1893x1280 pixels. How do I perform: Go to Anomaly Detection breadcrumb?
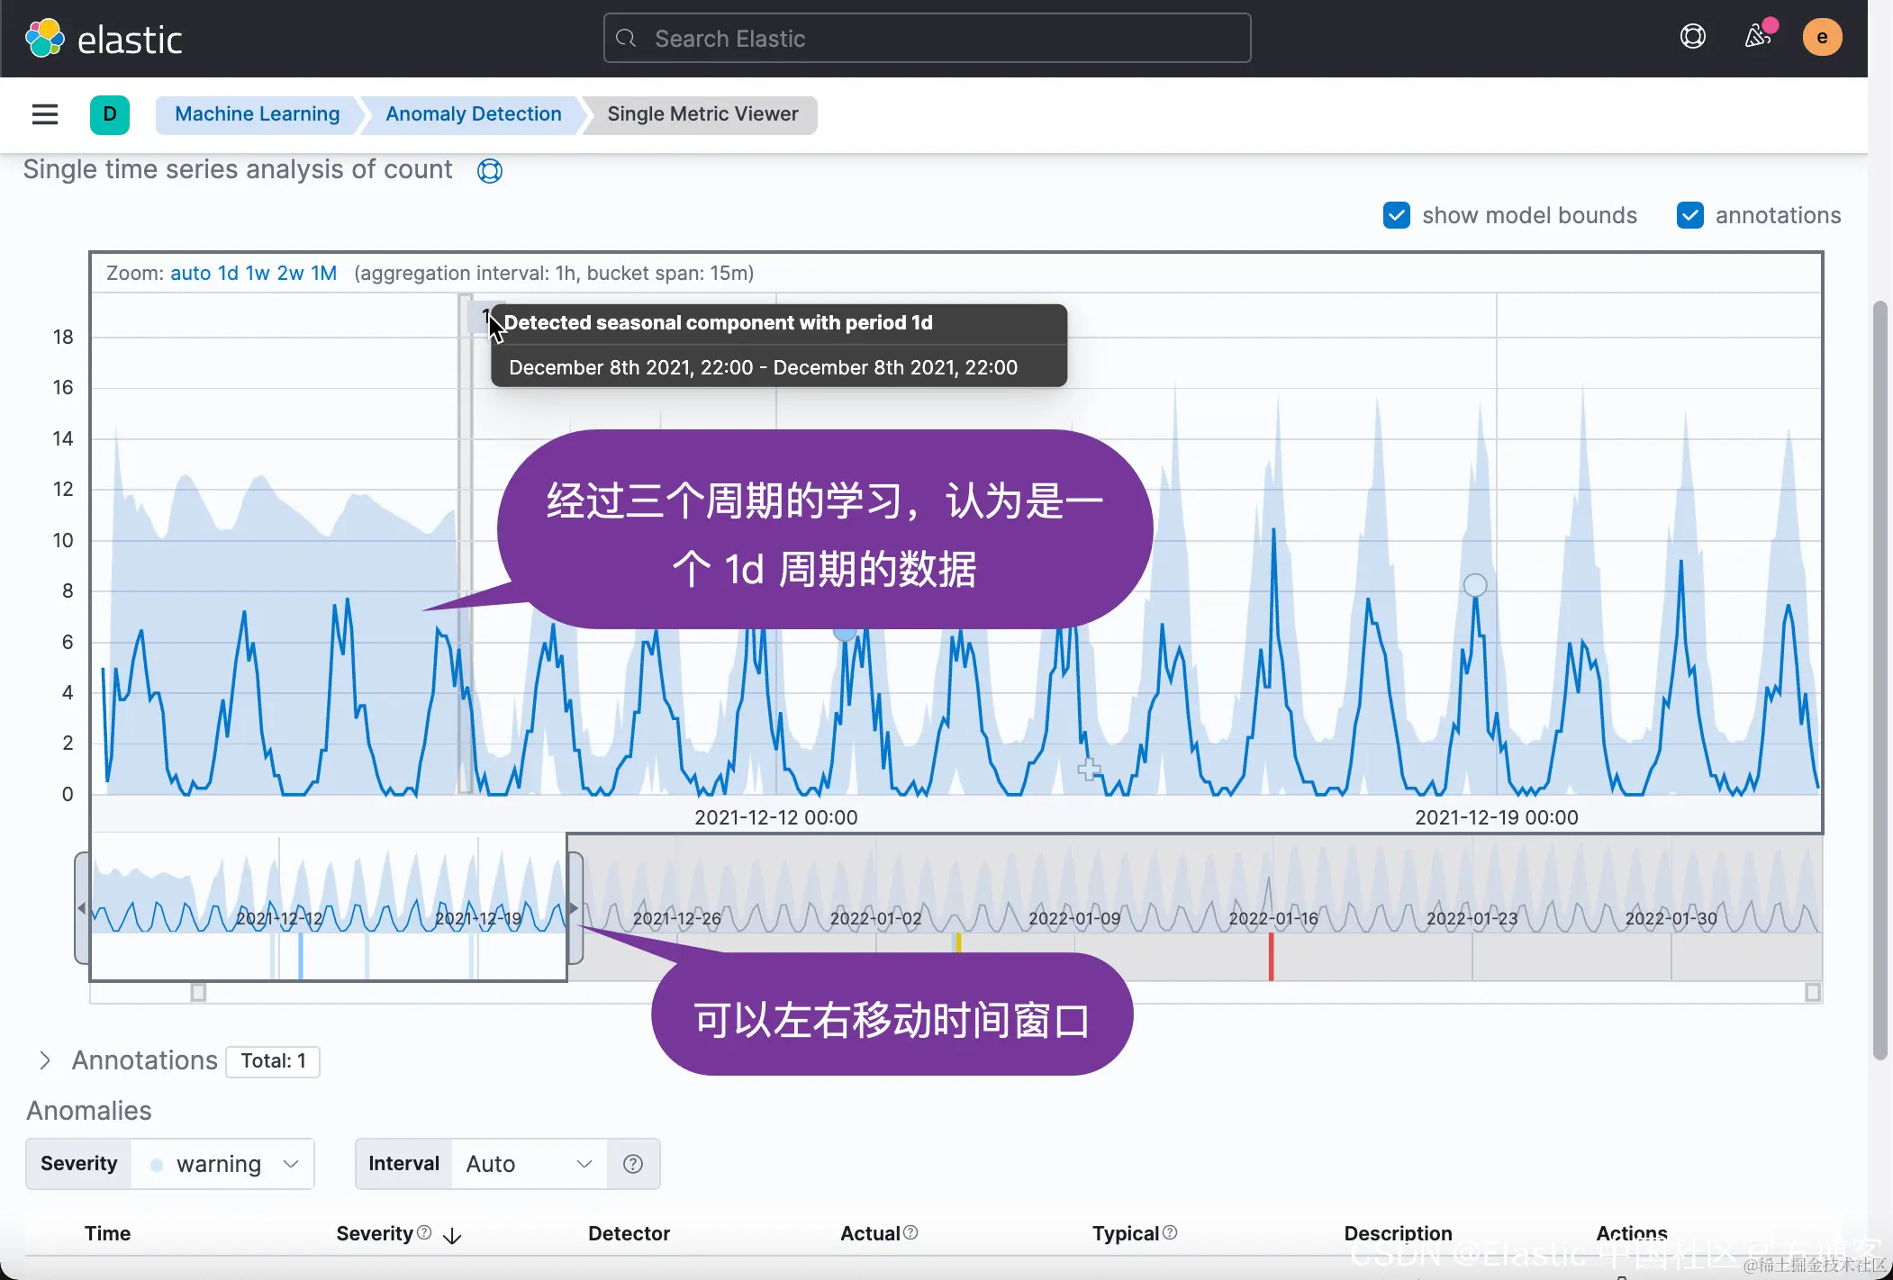click(x=473, y=114)
